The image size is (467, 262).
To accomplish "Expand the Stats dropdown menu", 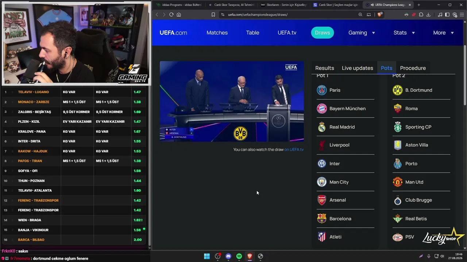I will 404,33.
